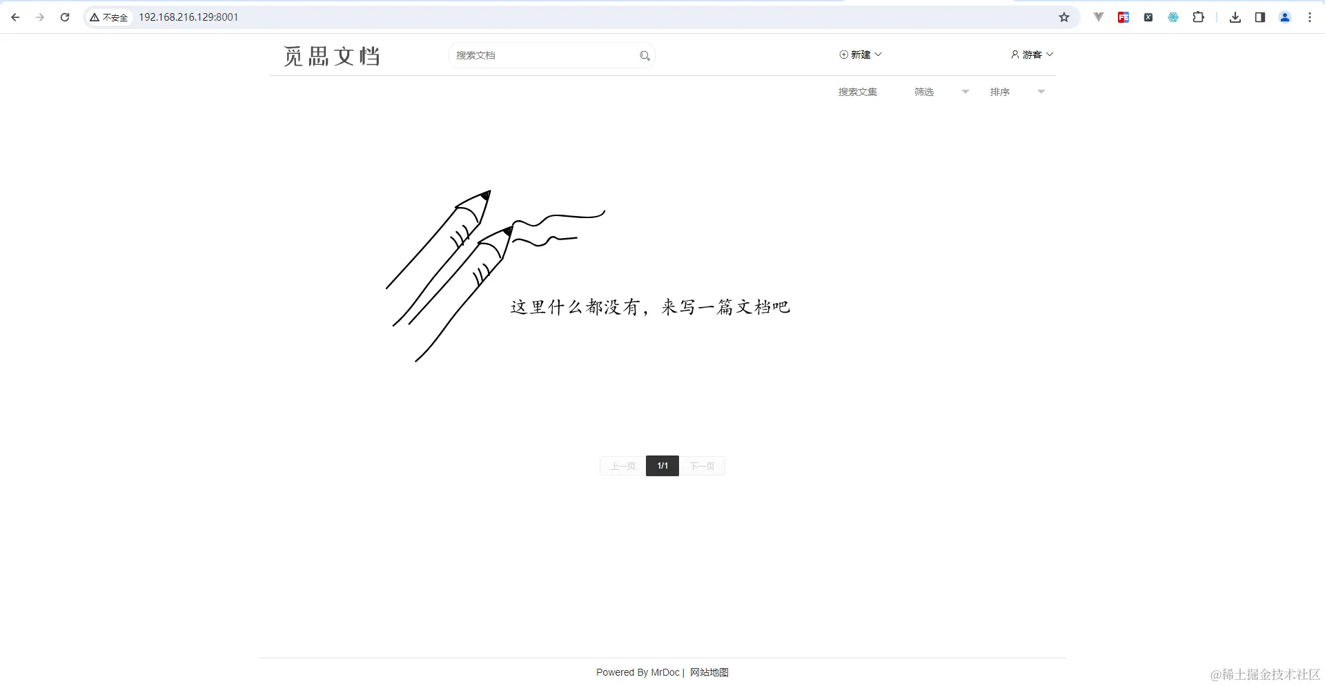1325x686 pixels.
Task: Open the 排序 sort dropdown
Action: pyautogui.click(x=1041, y=91)
